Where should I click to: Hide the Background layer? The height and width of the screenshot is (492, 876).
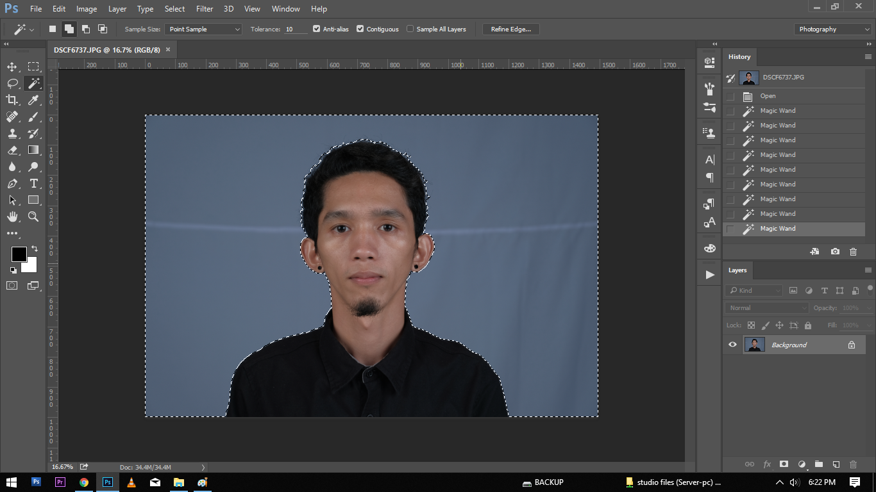point(732,345)
